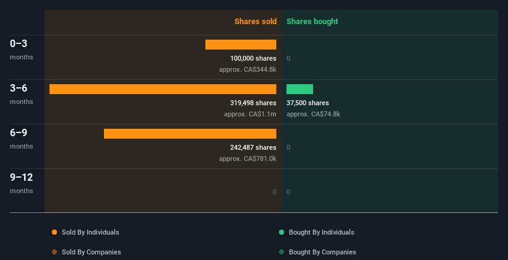Viewport: 508px width, 260px height.
Task: Select the approx. CA$344.8k amount
Action: click(x=248, y=69)
